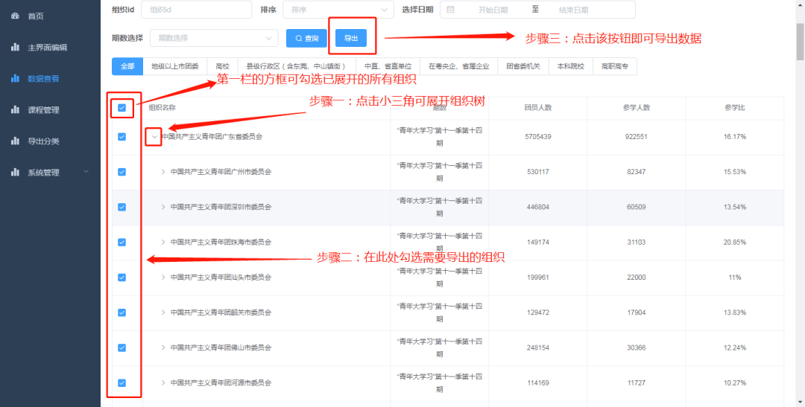Click the calendar icon in date picker
The image size is (805, 407).
tap(450, 10)
